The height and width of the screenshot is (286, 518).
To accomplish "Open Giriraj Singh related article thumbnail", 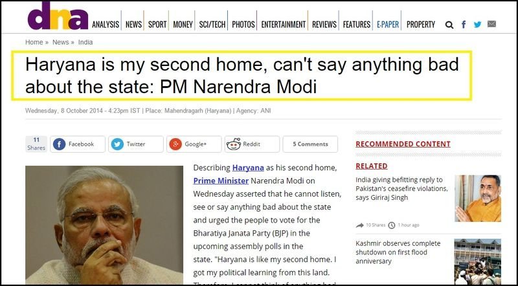I will (478, 198).
